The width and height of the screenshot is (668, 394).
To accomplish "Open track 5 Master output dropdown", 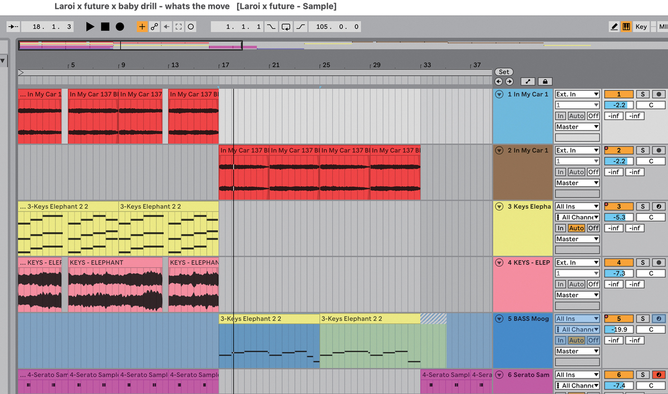I will tap(577, 351).
